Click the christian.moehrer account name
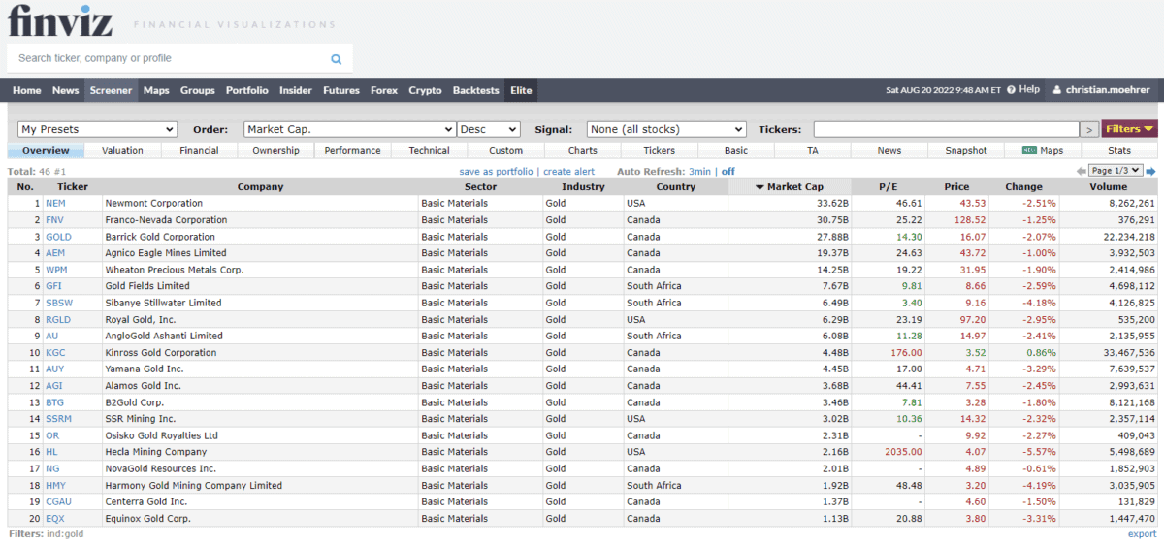 click(x=1108, y=90)
